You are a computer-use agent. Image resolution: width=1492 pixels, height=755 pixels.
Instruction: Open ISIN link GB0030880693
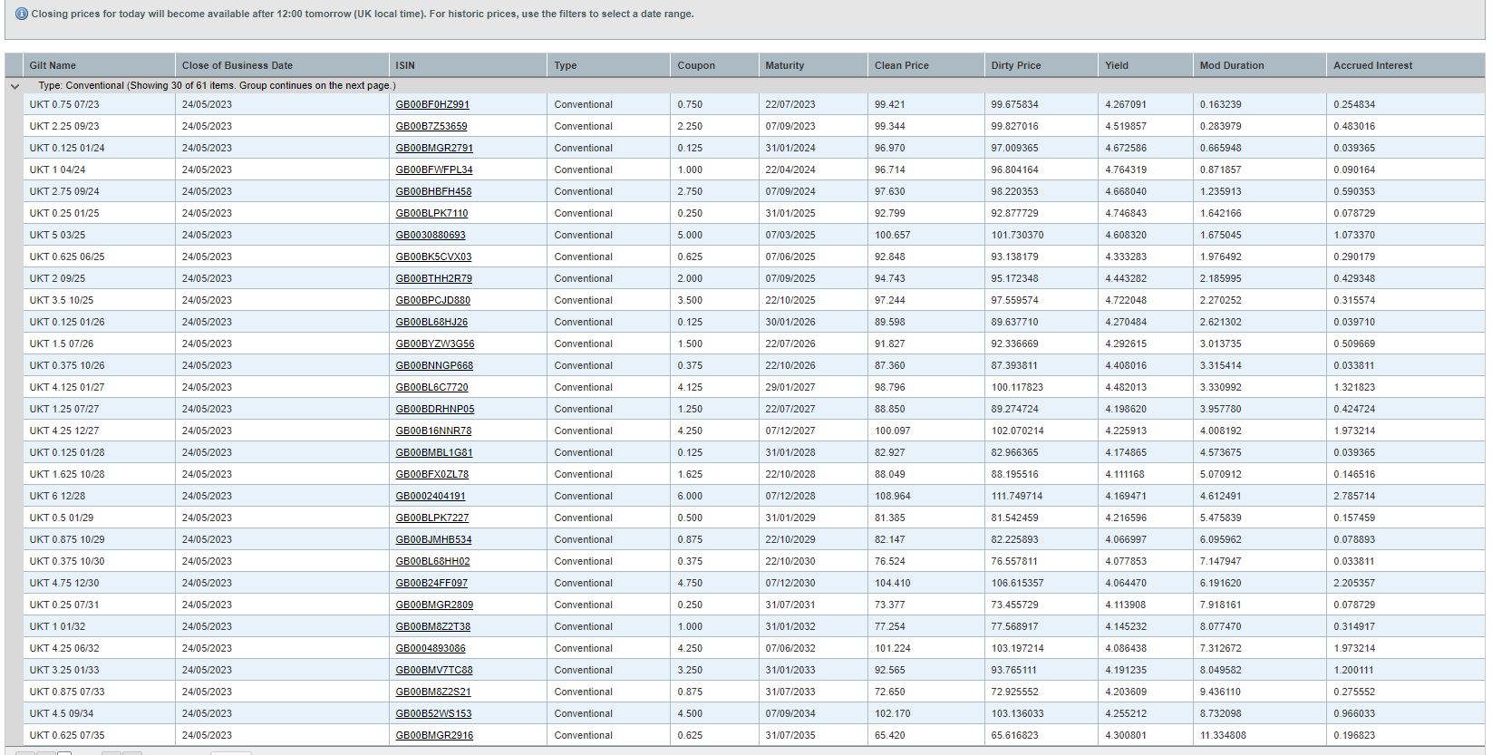(x=431, y=235)
